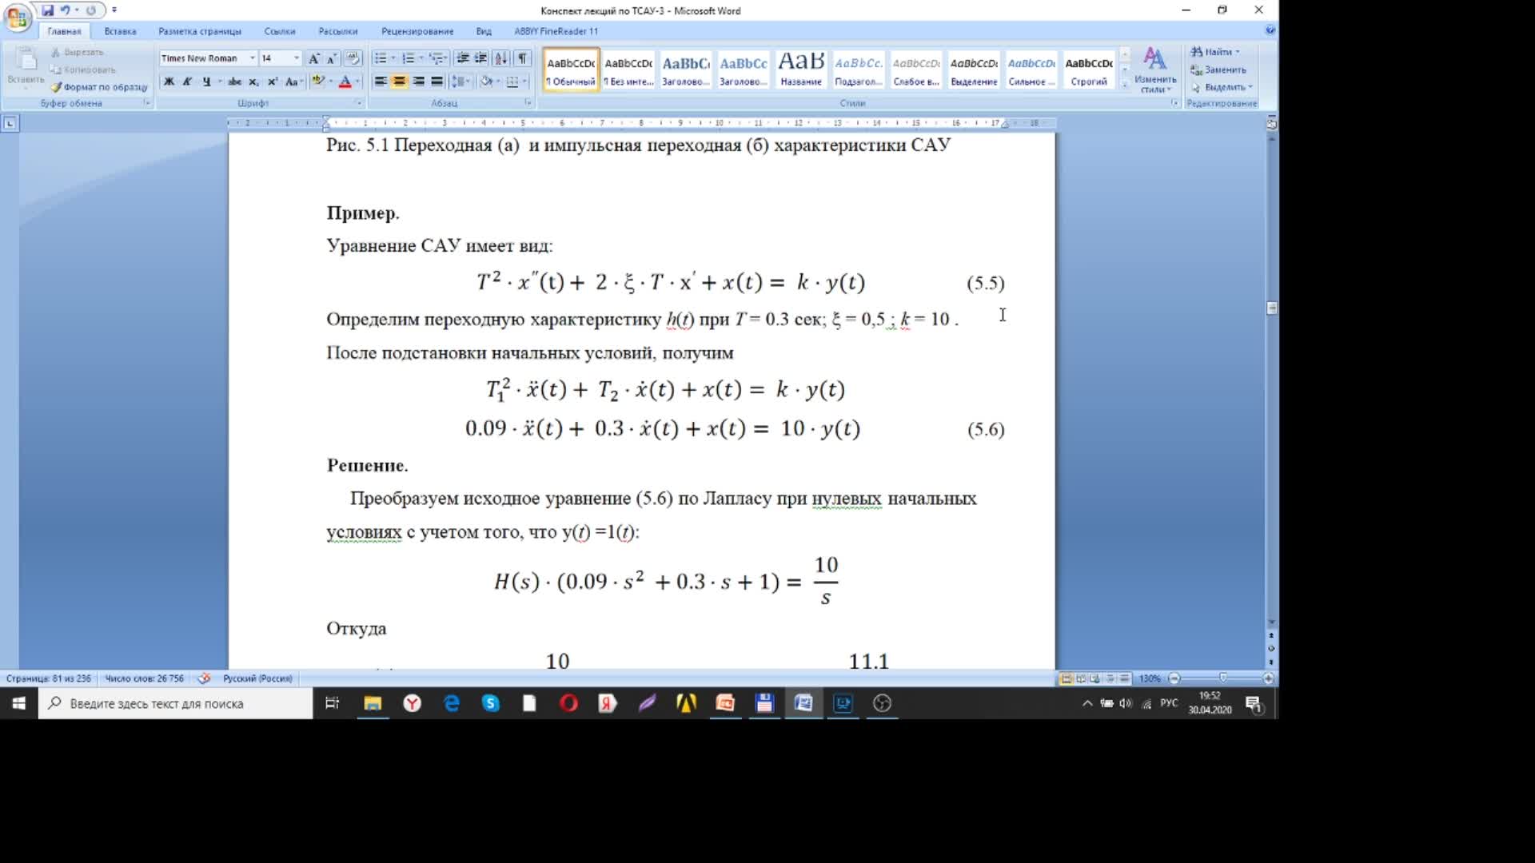Decrease font size with Shrink Font icon
The image size is (1535, 863).
pos(332,58)
